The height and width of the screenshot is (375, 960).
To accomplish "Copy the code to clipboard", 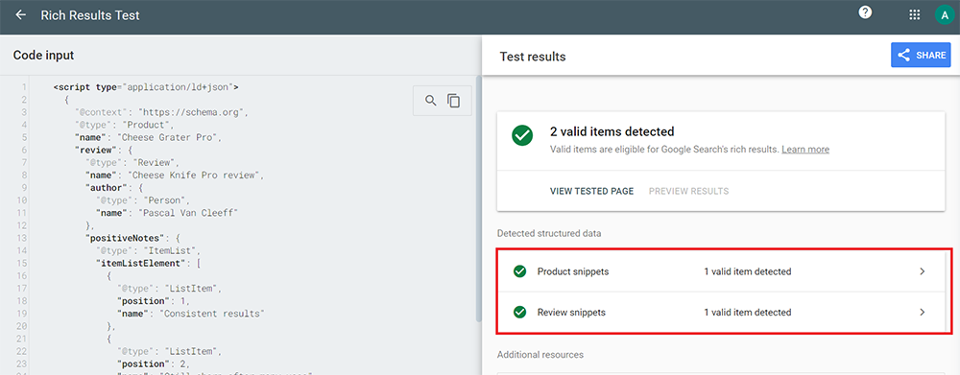I will pyautogui.click(x=454, y=101).
